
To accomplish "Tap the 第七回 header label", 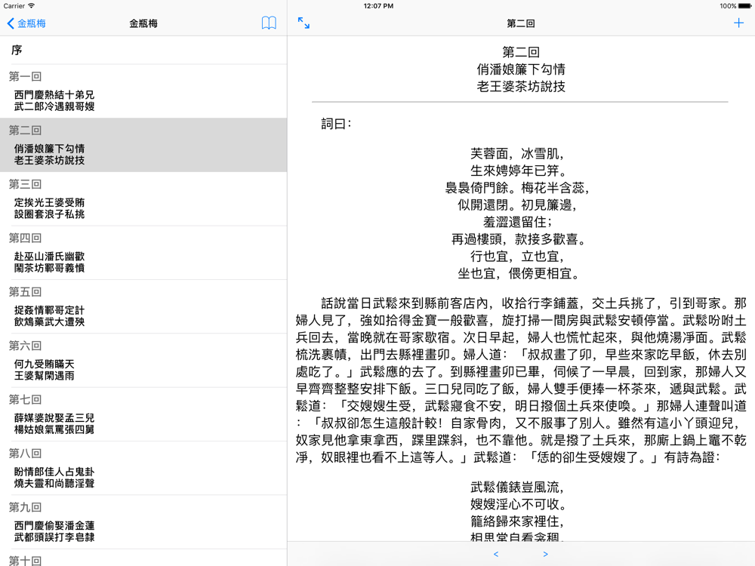I will [x=25, y=400].
